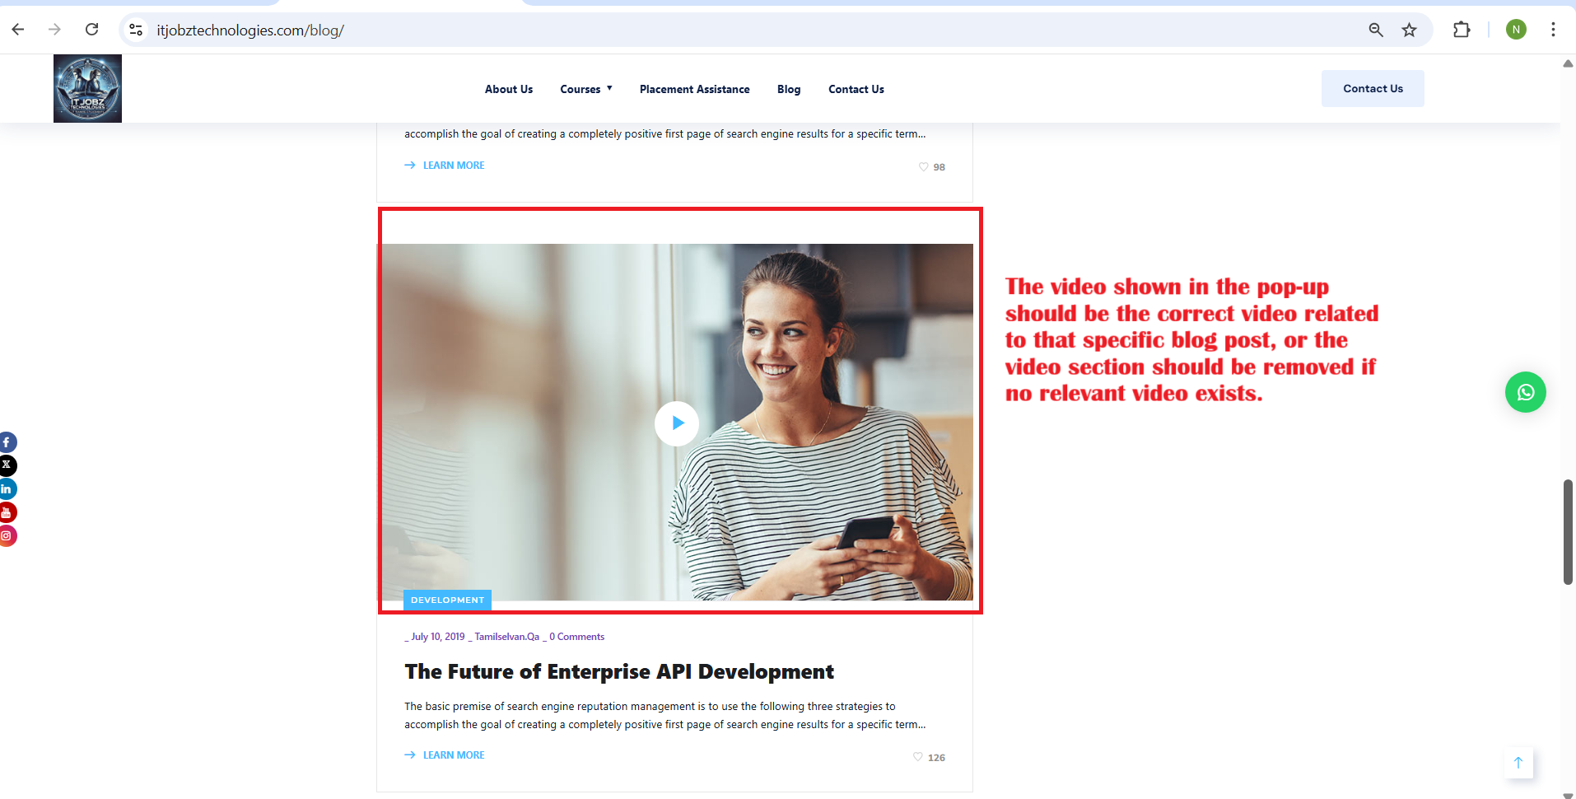The width and height of the screenshot is (1576, 799).
Task: Open the Instagram sidebar icon
Action: [7, 535]
